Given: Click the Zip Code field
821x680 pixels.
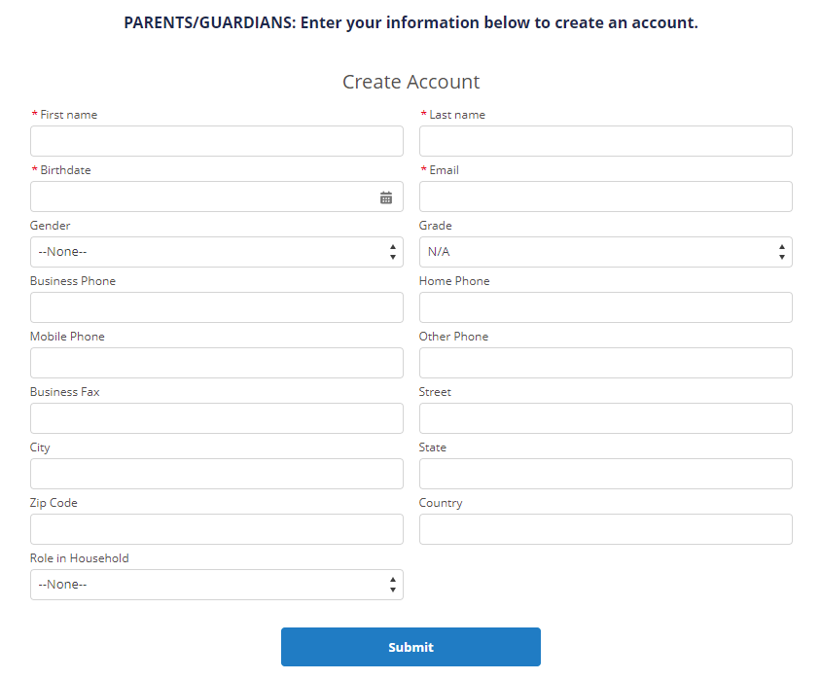Looking at the screenshot, I should pyautogui.click(x=216, y=529).
